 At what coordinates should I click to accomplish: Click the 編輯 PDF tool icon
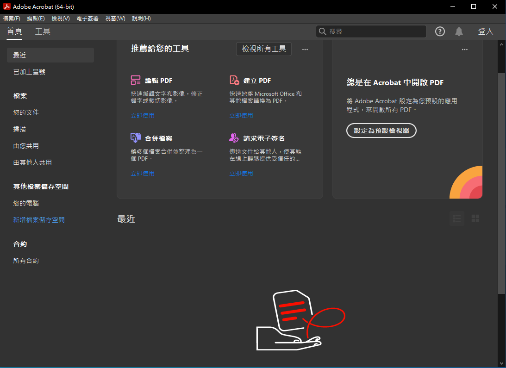(136, 80)
